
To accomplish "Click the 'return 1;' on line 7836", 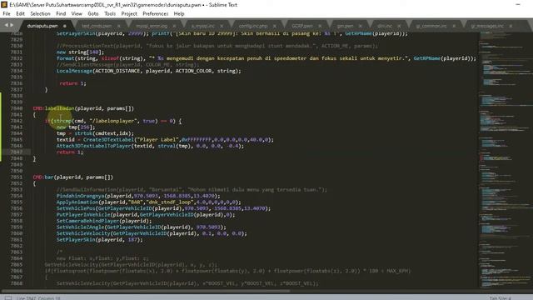I will click(72, 83).
